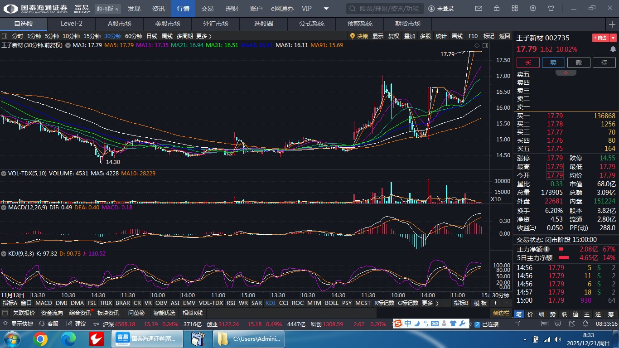
Task: Launch Google Chrome from the taskbar
Action: click(40, 339)
